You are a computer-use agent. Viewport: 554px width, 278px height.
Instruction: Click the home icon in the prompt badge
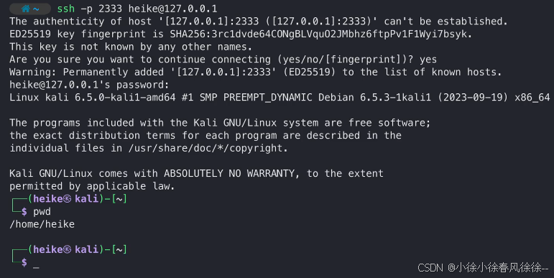point(25,9)
